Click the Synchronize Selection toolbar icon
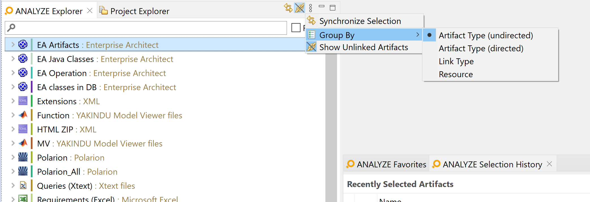This screenshot has width=590, height=202. (x=288, y=8)
